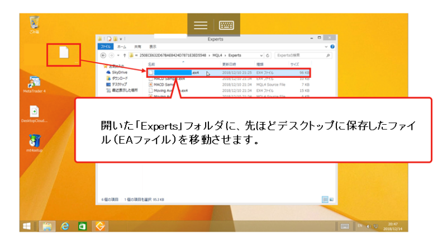Open the Windows Start button
Viewport: 447px width, 250px height.
point(27,227)
